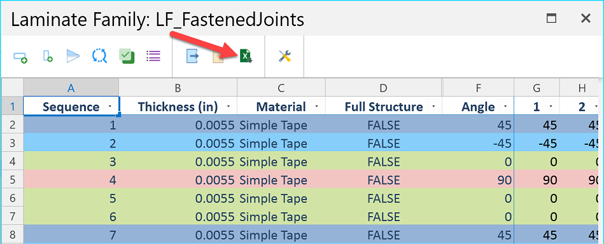
Task: Select row header 1
Action: (12, 106)
